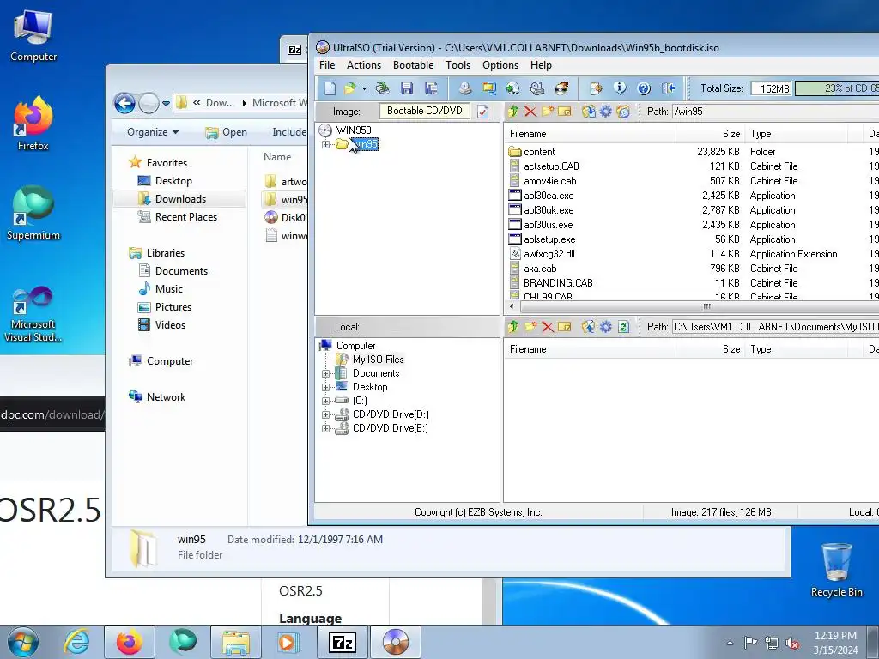Click the Windows Start button
Image resolution: width=879 pixels, height=659 pixels.
(21, 642)
